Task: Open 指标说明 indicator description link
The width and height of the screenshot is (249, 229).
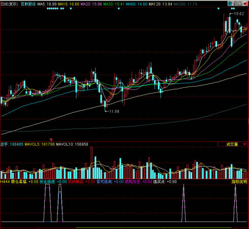Action: (x=239, y=182)
